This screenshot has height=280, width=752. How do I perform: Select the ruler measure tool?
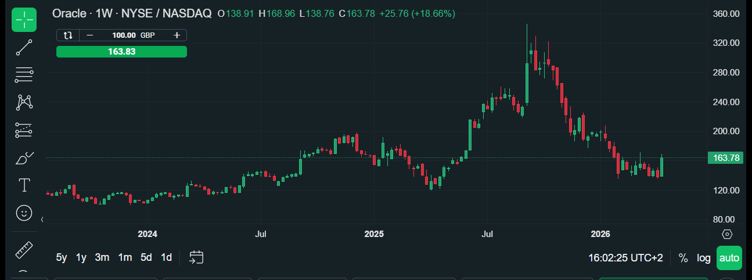coord(24,250)
